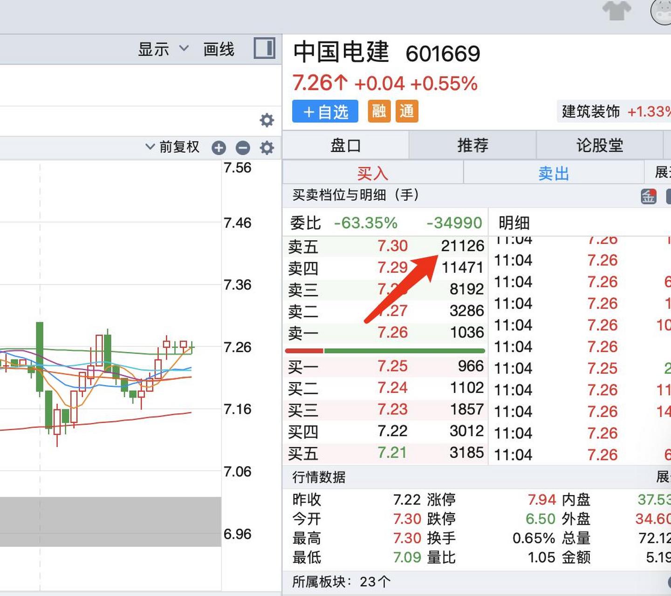Select the 买二 row at 7.24
This screenshot has width=671, height=596.
point(386,388)
